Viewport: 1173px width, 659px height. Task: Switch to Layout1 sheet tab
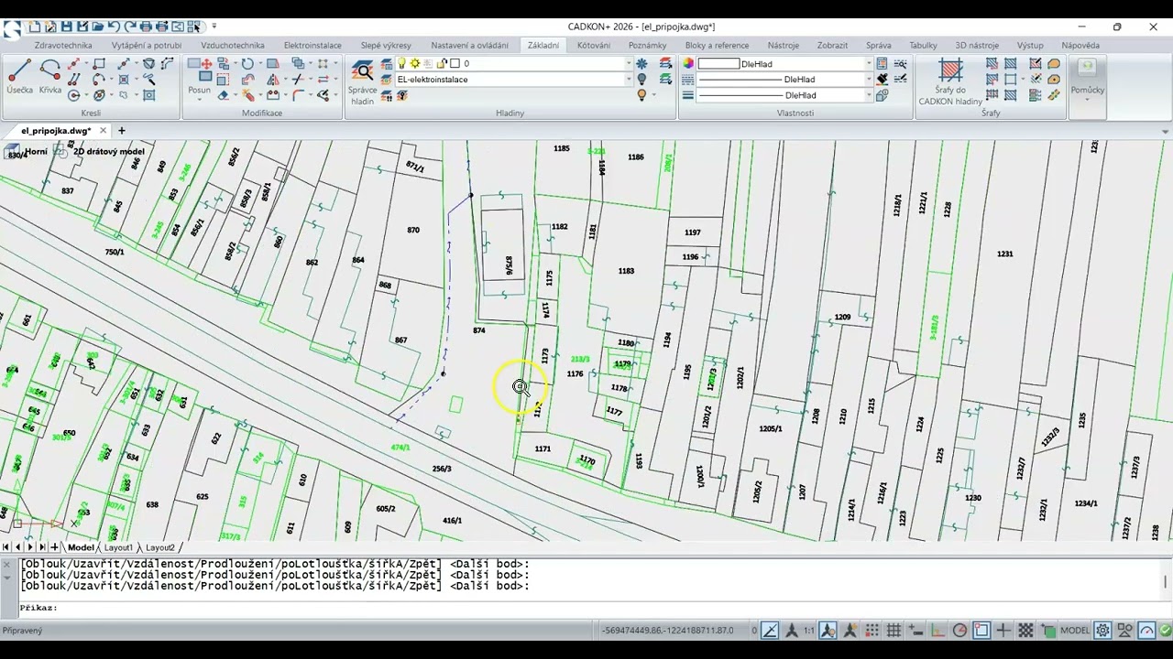tap(118, 547)
